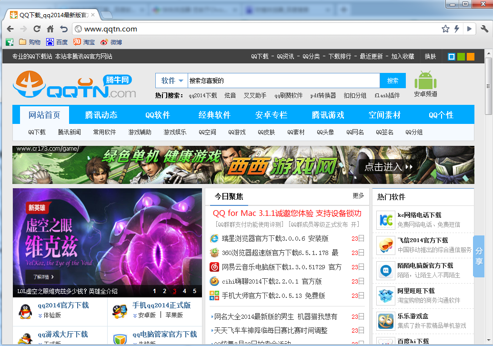Go forward with the browser forward arrow
The image size is (493, 346).
24,29
